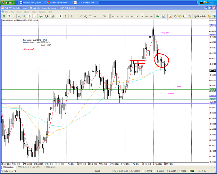Image resolution: width=217 pixels, height=174 pixels.
Task: Switch timeframe to M30
Action: tap(127, 16)
